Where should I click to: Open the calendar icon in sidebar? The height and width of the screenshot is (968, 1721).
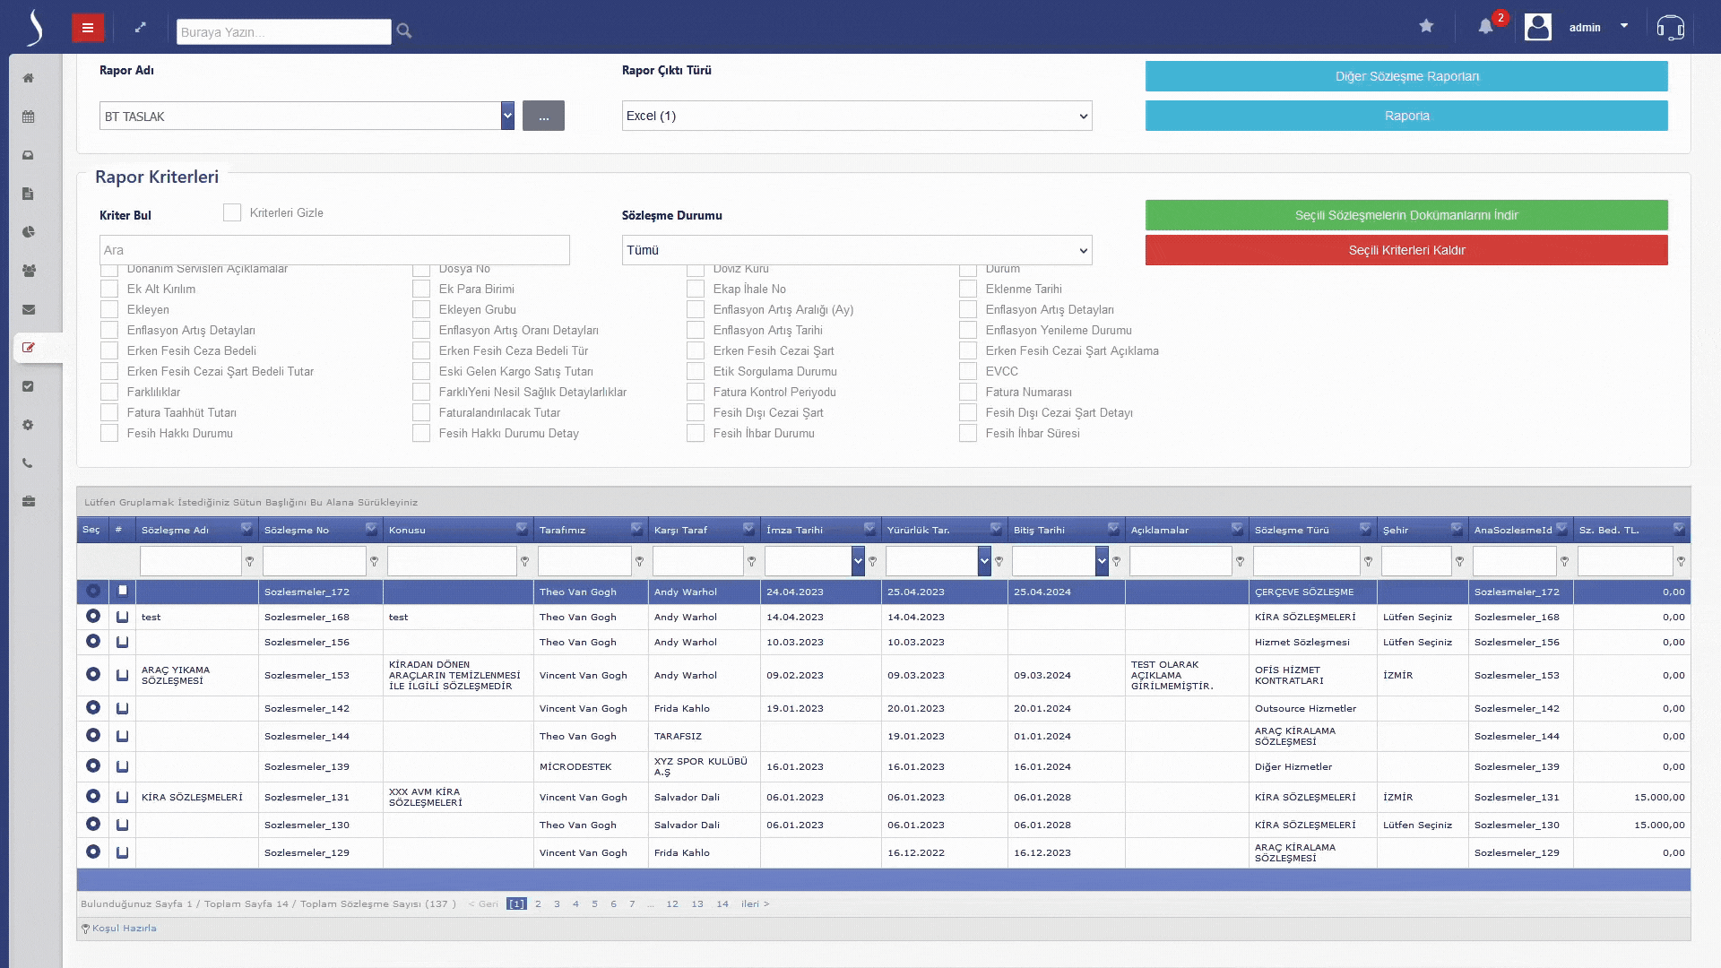click(29, 117)
